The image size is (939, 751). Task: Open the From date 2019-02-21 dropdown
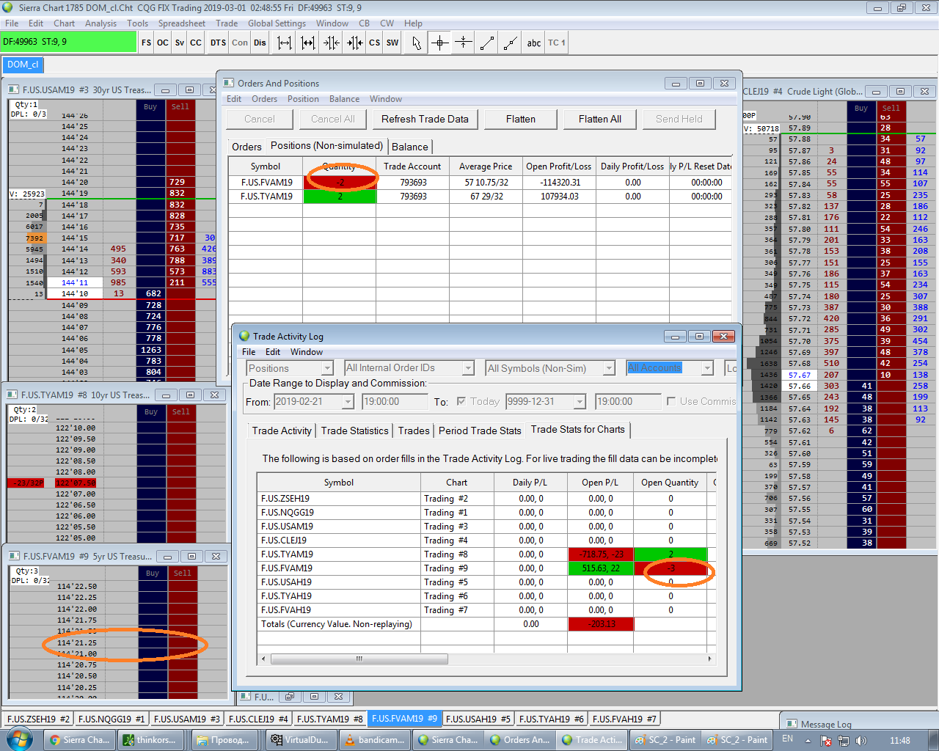(x=348, y=402)
